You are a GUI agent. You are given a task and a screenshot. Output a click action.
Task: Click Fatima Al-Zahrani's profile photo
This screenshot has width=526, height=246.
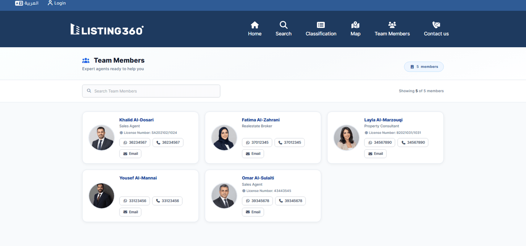(224, 138)
